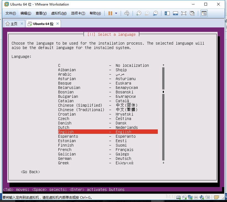Click the message log note icon
Viewport: 227px width, 202px height.
click(x=216, y=197)
